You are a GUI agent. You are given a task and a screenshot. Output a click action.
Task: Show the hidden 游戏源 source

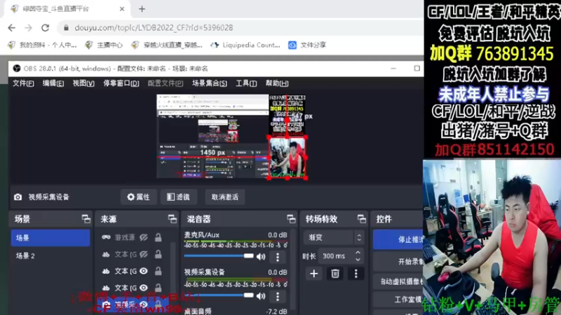point(144,237)
